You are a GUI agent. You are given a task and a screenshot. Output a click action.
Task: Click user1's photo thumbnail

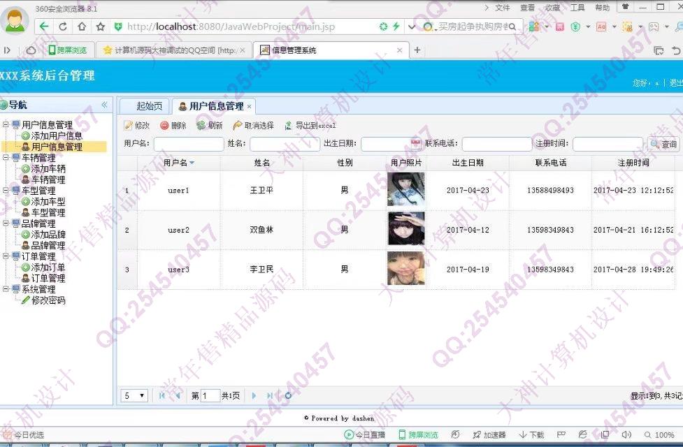(x=405, y=189)
